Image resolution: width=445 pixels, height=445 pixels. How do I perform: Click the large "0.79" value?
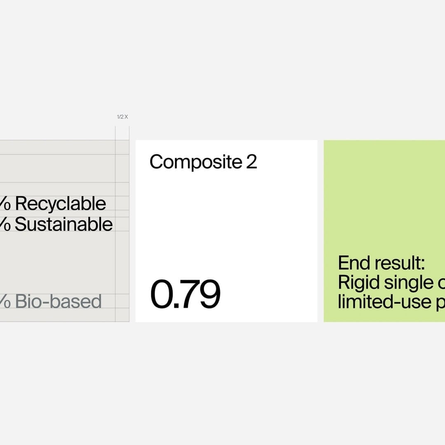click(x=185, y=294)
